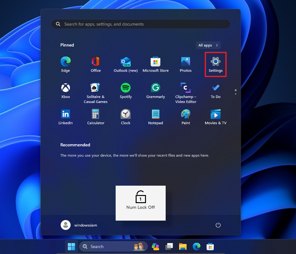Open the To Do app
Image resolution: width=296 pixels, height=254 pixels.
point(216,91)
